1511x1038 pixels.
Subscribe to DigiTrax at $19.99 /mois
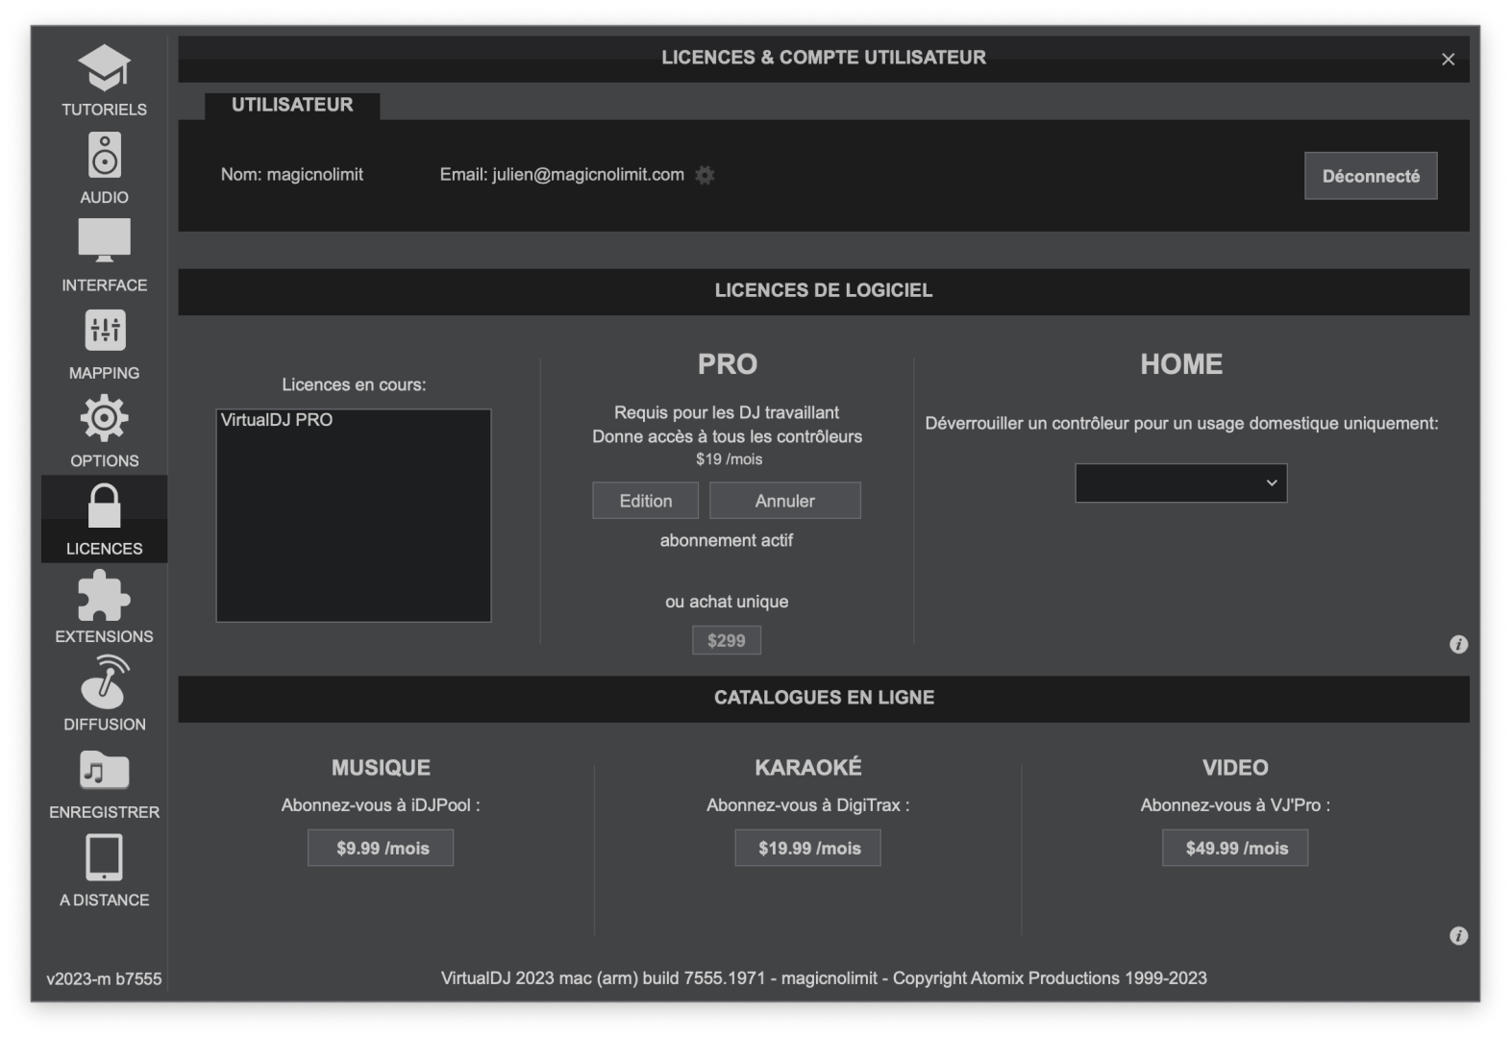pyautogui.click(x=808, y=848)
